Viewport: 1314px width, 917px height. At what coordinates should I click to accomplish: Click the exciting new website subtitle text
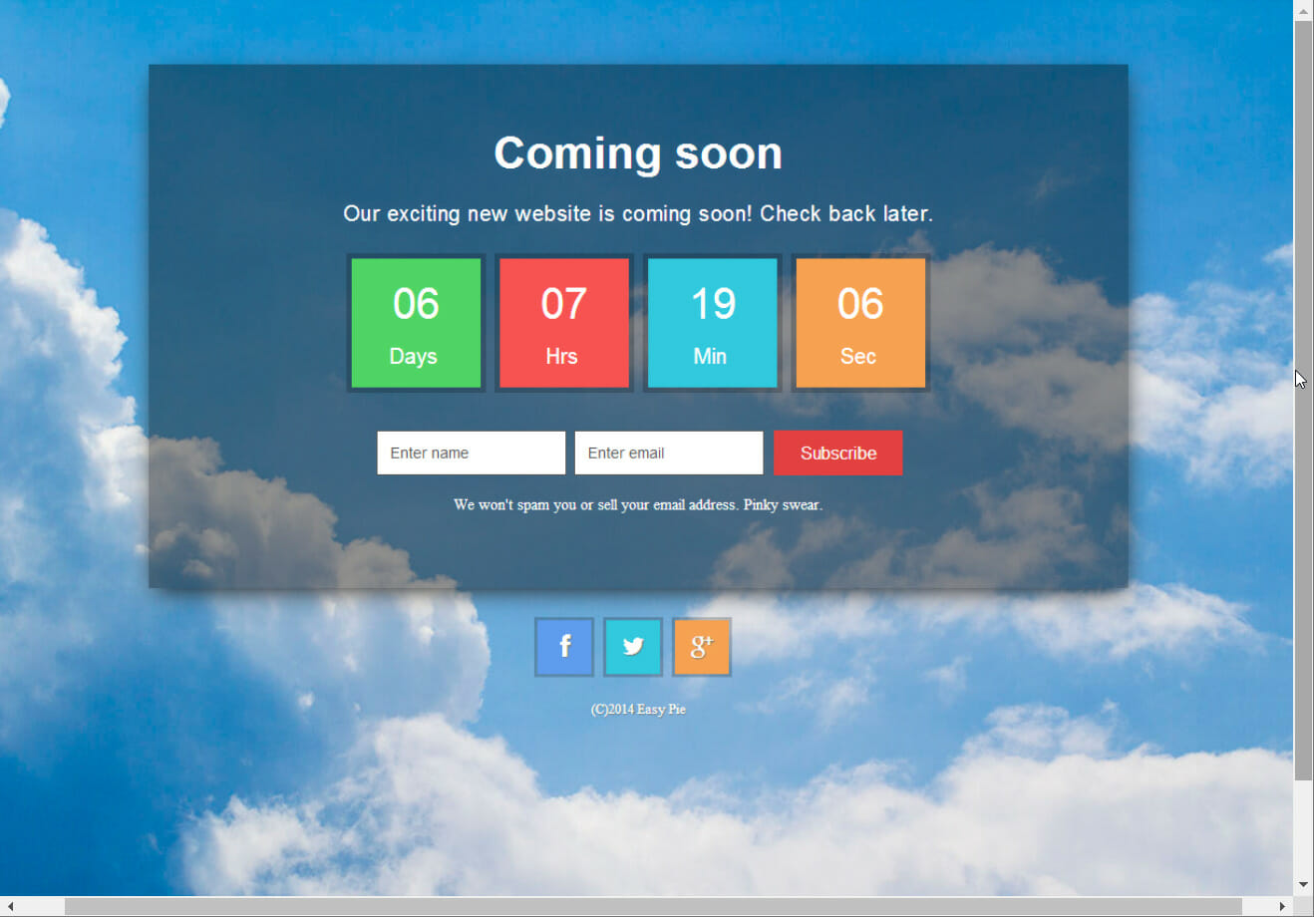[638, 214]
